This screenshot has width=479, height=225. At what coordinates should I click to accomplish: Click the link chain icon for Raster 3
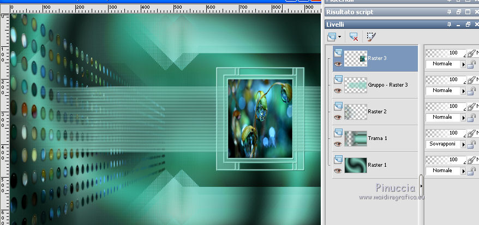pyautogui.click(x=471, y=53)
